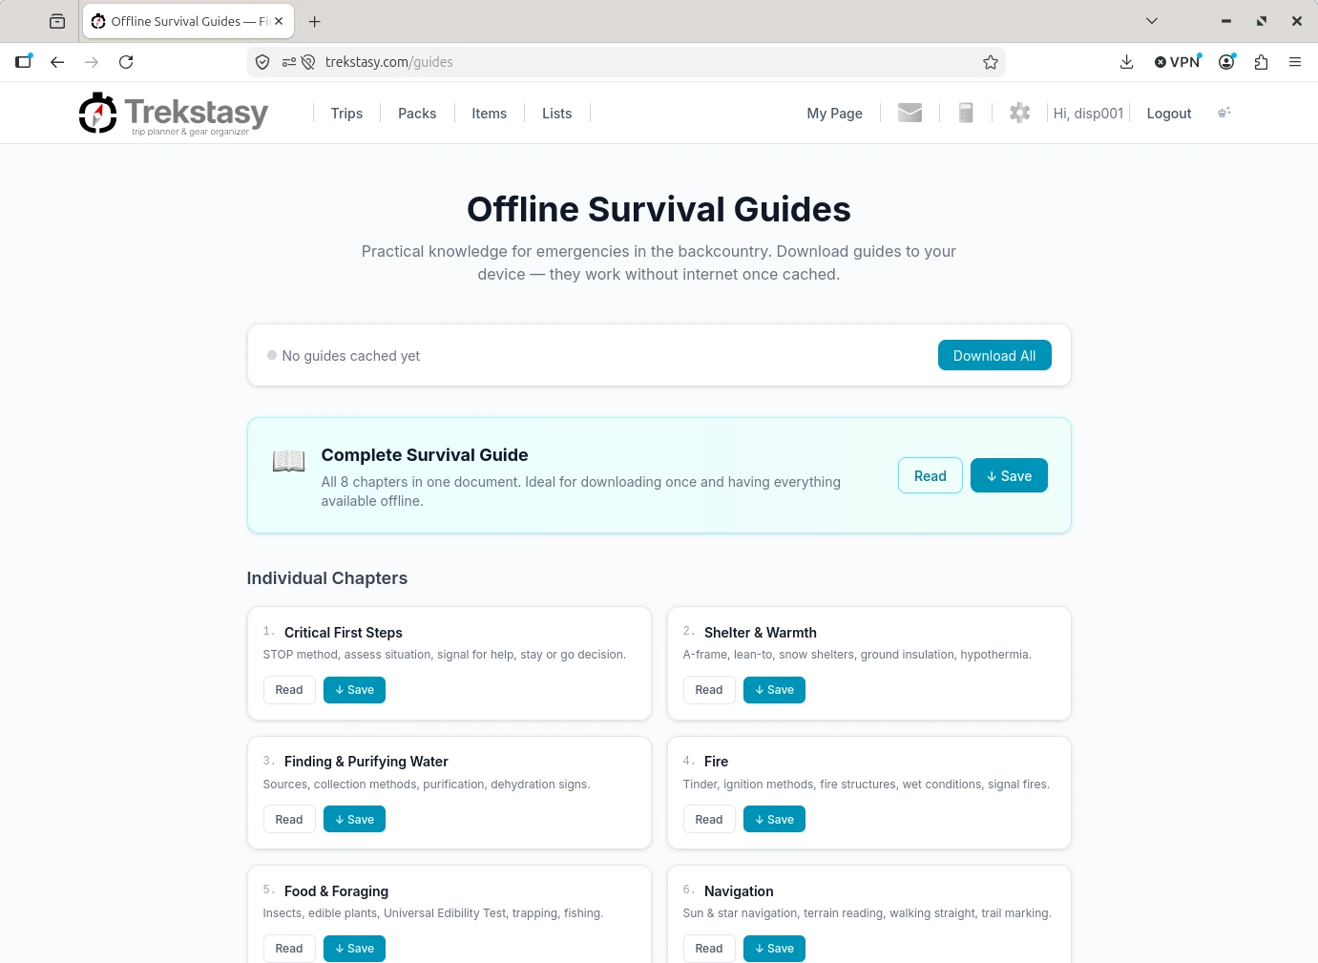This screenshot has width=1318, height=963.
Task: Read the Critical First Steps chapter
Action: [289, 690]
